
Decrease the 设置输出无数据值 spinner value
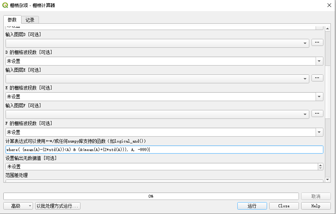point(320,168)
